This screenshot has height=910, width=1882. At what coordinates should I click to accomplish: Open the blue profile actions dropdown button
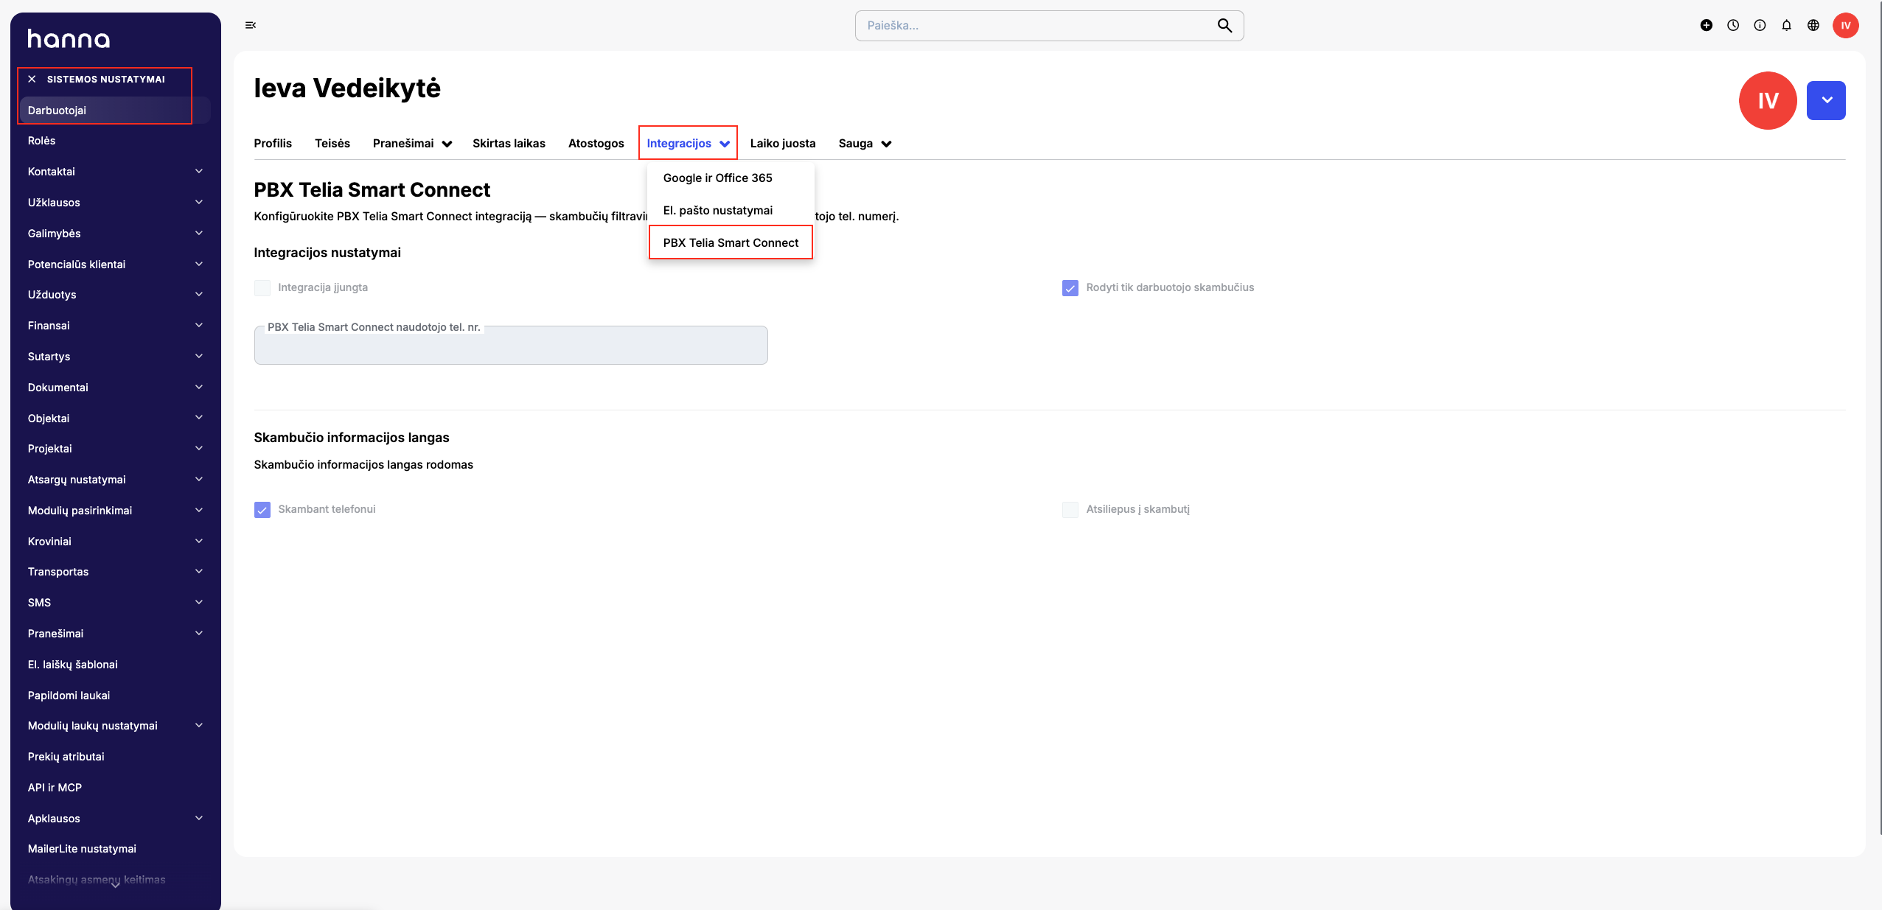1826,100
